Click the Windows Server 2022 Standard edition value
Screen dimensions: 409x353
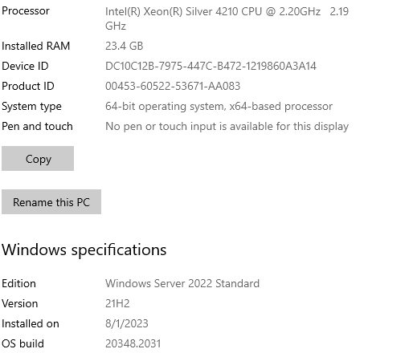(x=182, y=283)
